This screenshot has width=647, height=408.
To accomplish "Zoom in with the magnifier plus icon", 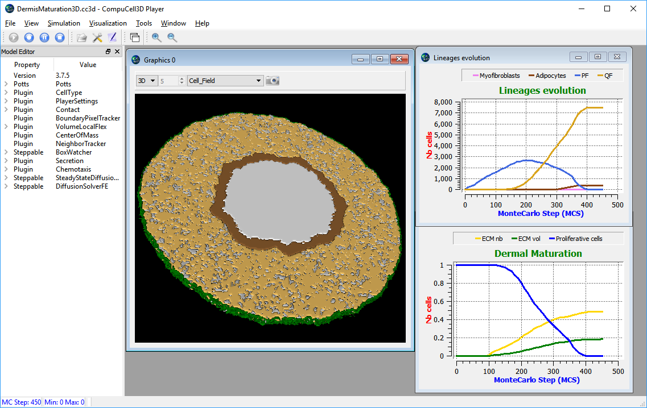I will coord(156,38).
